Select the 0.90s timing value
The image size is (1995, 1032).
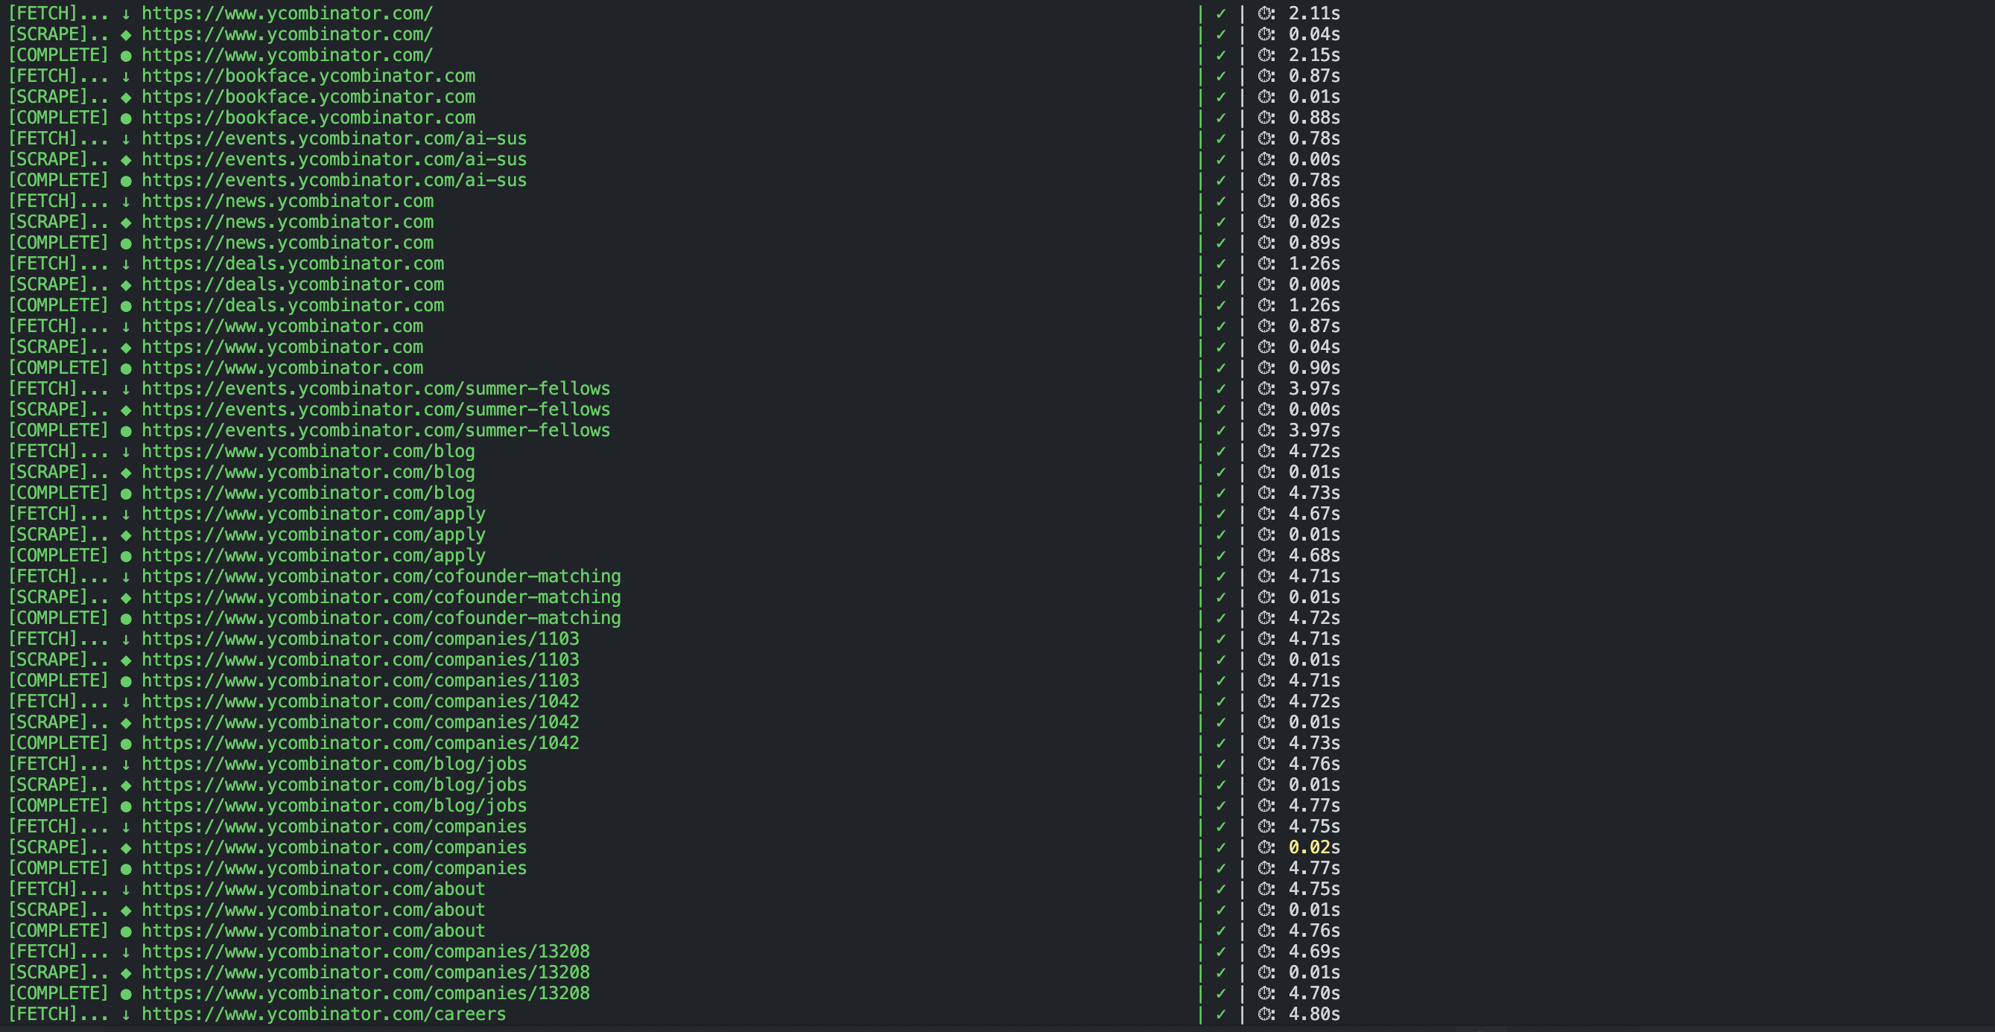(1314, 369)
